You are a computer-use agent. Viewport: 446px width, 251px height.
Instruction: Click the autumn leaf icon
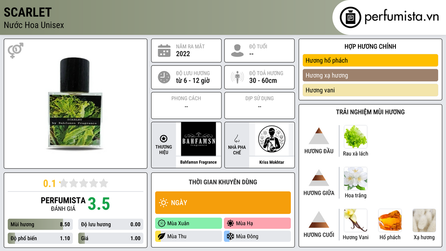[x=162, y=236]
